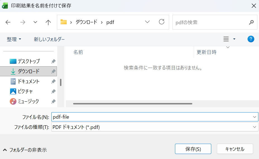
Task: Click the 保存(S) button
Action: pyautogui.click(x=193, y=149)
